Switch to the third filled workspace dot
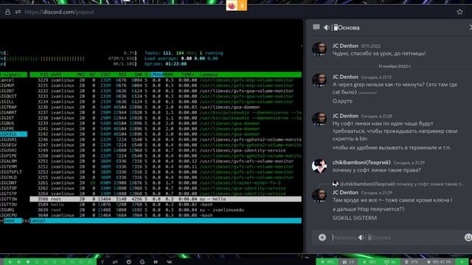This screenshot has height=265, width=472. pos(28,262)
